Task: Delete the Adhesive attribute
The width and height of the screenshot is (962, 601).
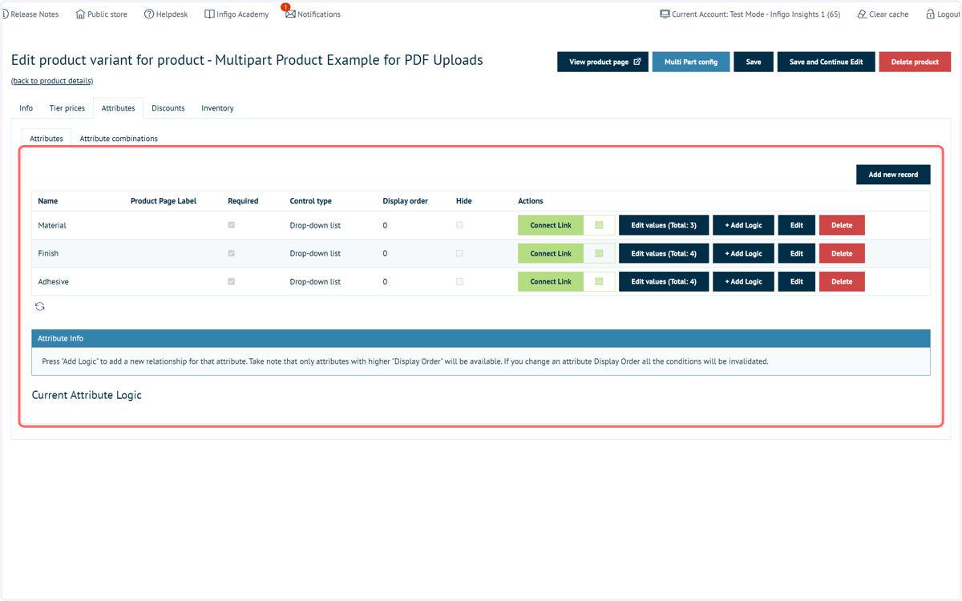Action: point(842,281)
